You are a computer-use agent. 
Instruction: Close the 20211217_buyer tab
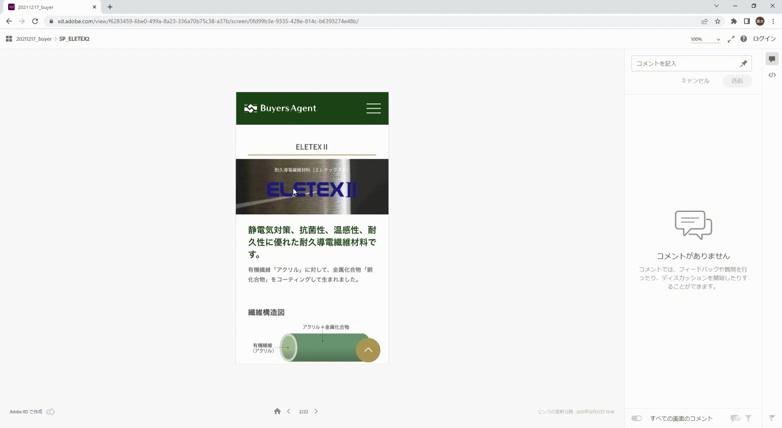point(94,7)
